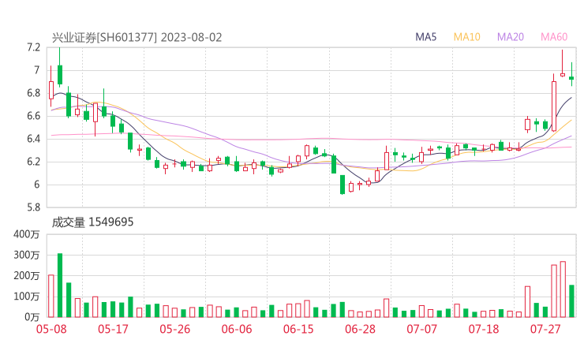Image resolution: width=584 pixels, height=347 pixels.
Task: Click the last green candlestick at the chart's right edge
Action: click(x=571, y=78)
